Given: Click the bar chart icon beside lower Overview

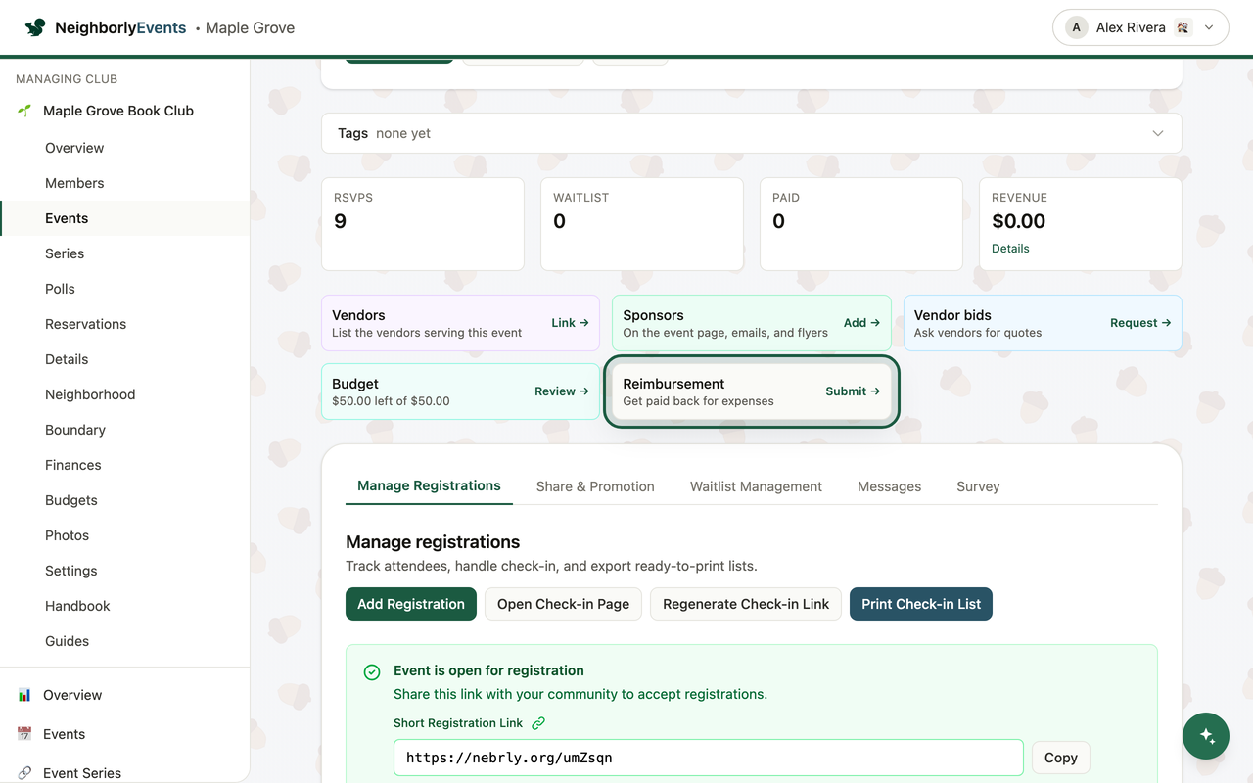Looking at the screenshot, I should click(x=24, y=695).
